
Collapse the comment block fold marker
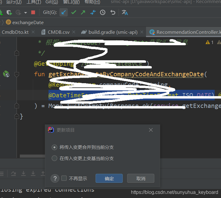[17, 53]
